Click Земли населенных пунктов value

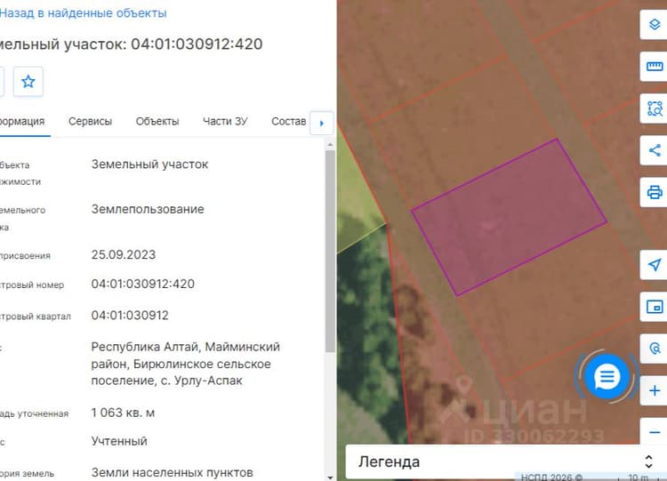pos(173,472)
